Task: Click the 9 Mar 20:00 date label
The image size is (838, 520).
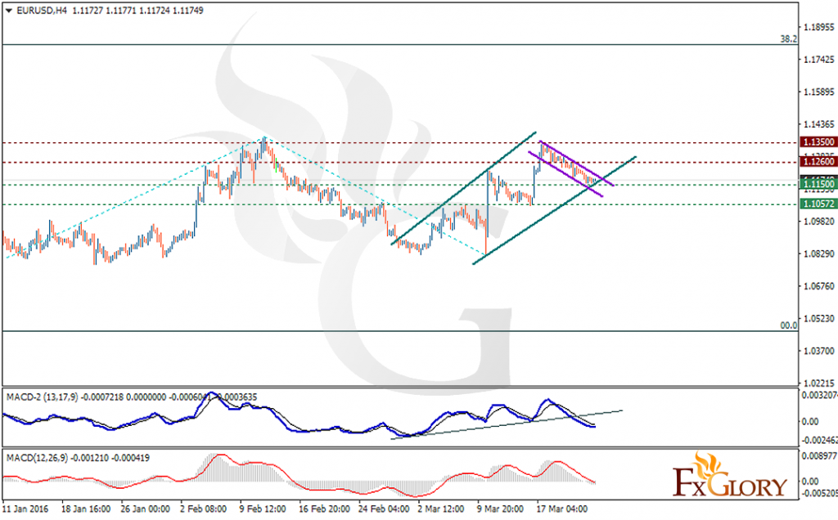Action: (500, 509)
